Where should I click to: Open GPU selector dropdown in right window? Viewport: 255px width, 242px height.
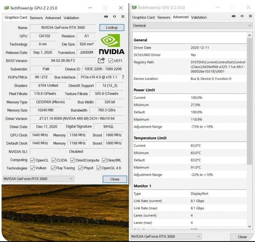tap(166, 236)
